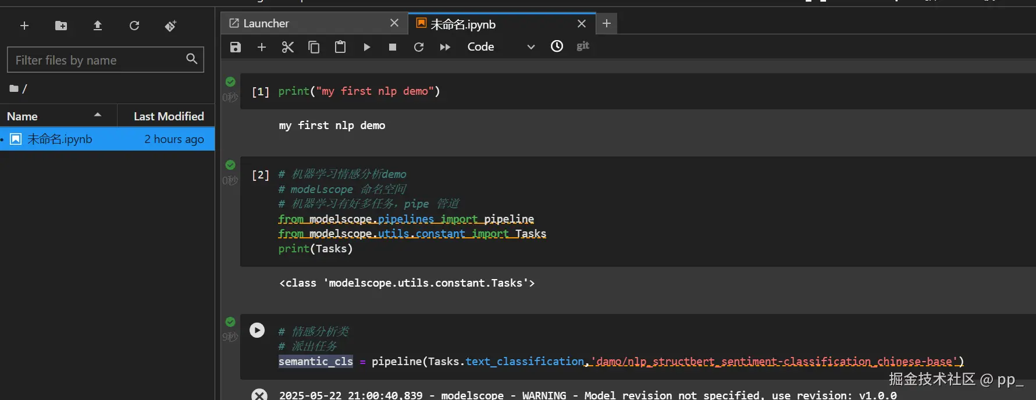Click the '# 机器学习有好多任务, pipe 管道' comment
This screenshot has width=1036, height=400.
(368, 203)
